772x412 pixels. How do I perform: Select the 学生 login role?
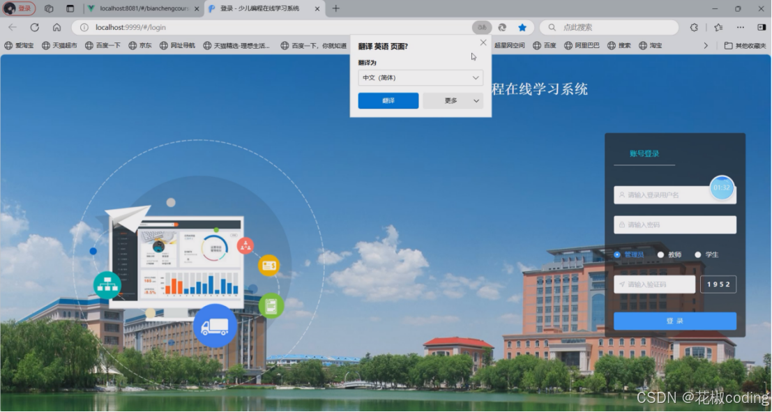coord(698,254)
